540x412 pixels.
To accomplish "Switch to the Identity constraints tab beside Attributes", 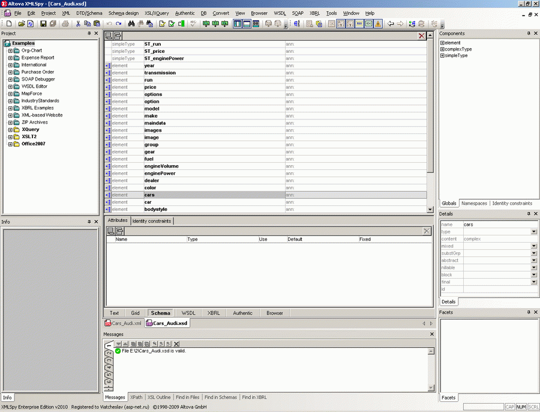I will click(152, 221).
